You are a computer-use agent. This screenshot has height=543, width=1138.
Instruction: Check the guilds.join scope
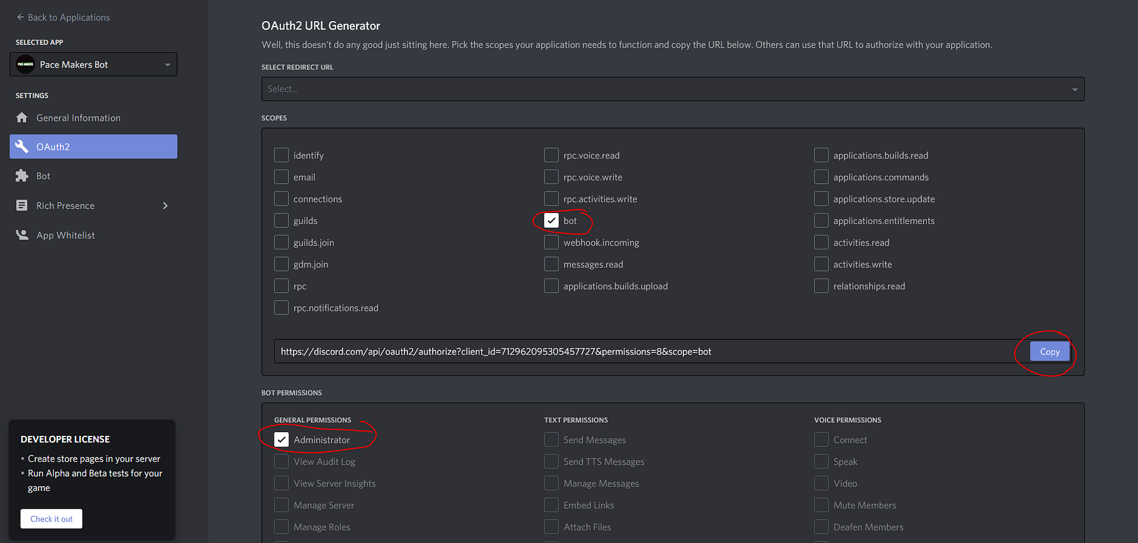(x=282, y=242)
